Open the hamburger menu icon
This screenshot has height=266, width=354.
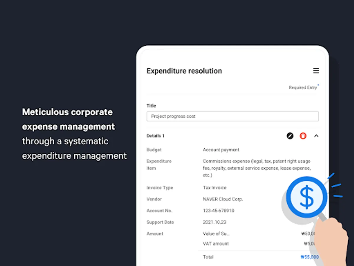(x=316, y=71)
